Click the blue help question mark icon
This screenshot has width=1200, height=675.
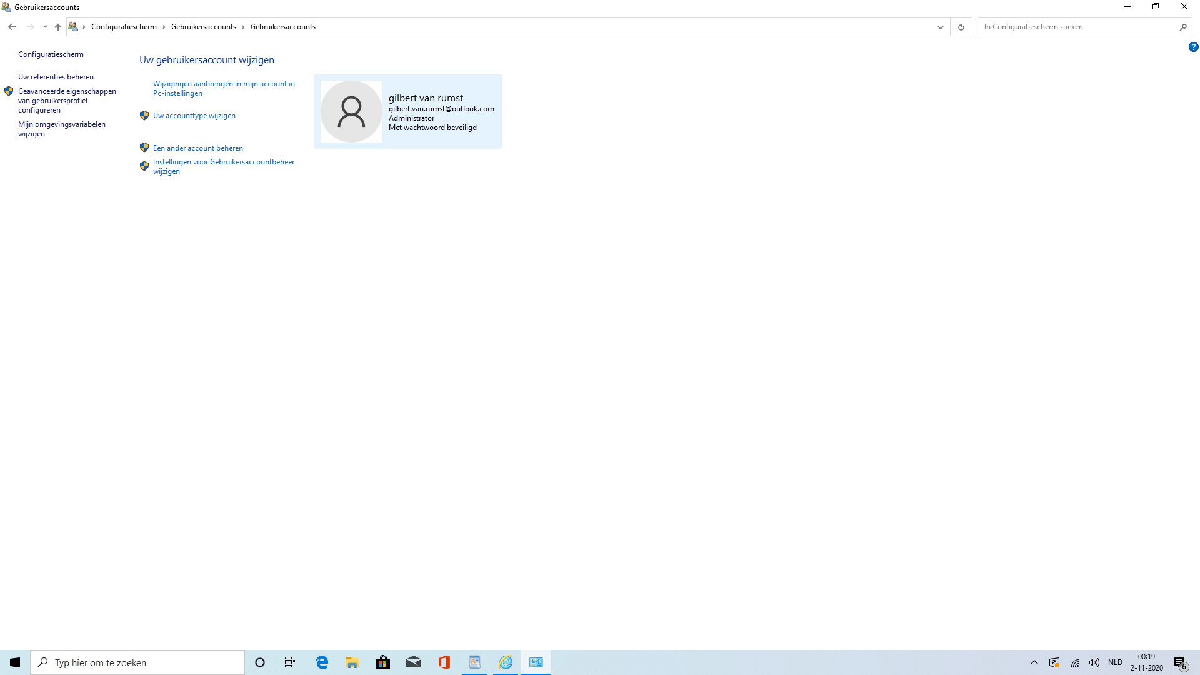click(x=1193, y=47)
